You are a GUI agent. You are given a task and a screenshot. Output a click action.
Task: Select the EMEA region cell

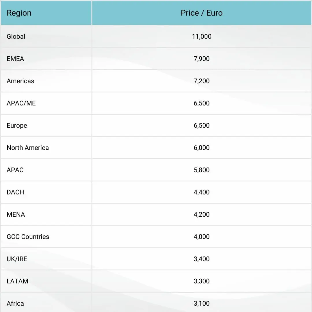click(16, 59)
